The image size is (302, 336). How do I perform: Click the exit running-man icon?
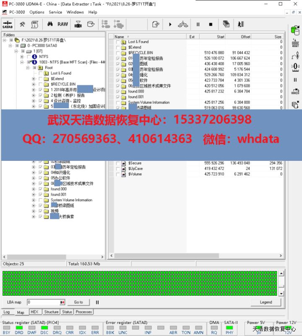click(x=241, y=24)
